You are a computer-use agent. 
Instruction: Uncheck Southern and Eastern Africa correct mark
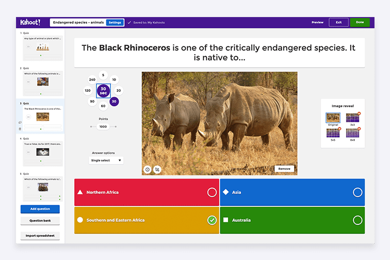coord(212,220)
